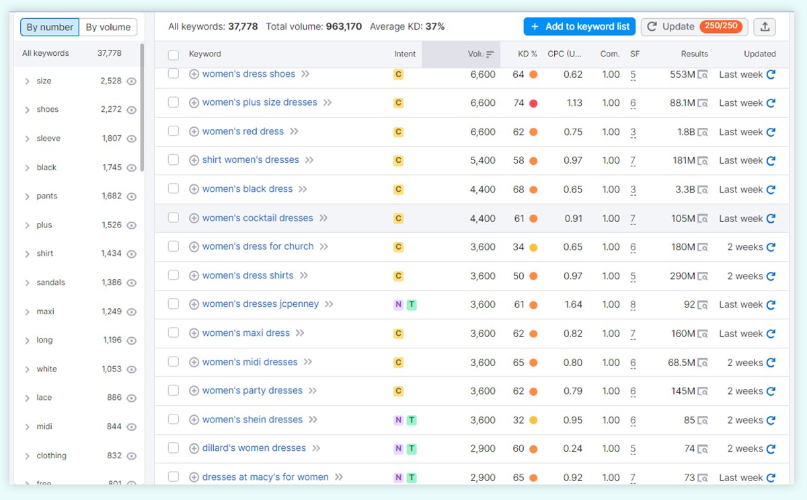
Task: Click the C intent badge for women's red dress
Action: coord(398,132)
